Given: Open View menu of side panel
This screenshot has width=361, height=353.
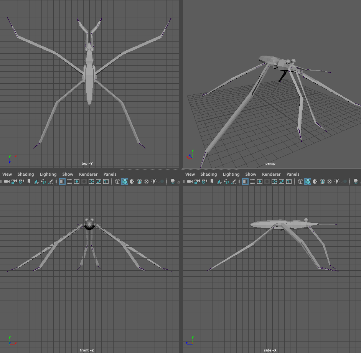Looking at the screenshot, I should point(190,174).
